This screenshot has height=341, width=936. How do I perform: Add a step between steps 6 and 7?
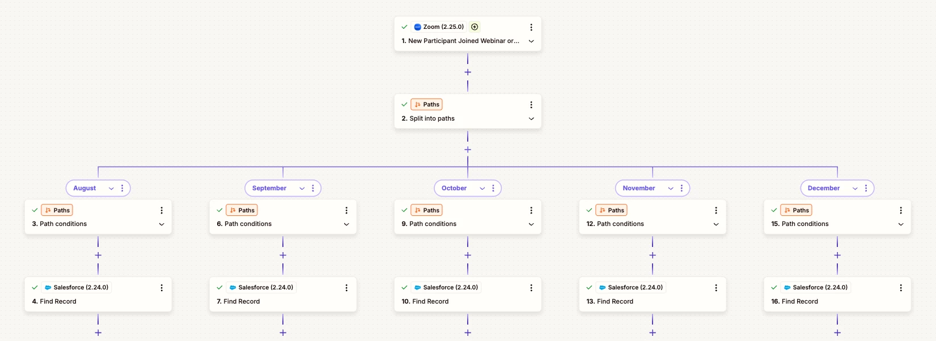(283, 255)
